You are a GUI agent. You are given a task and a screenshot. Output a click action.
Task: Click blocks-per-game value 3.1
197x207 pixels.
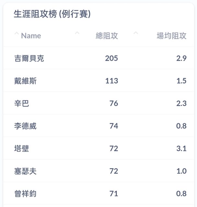182,148
